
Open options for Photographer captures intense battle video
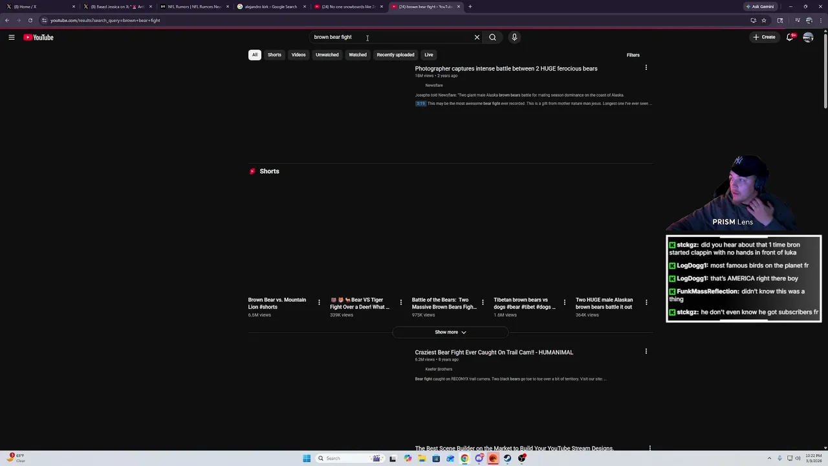[x=646, y=67]
